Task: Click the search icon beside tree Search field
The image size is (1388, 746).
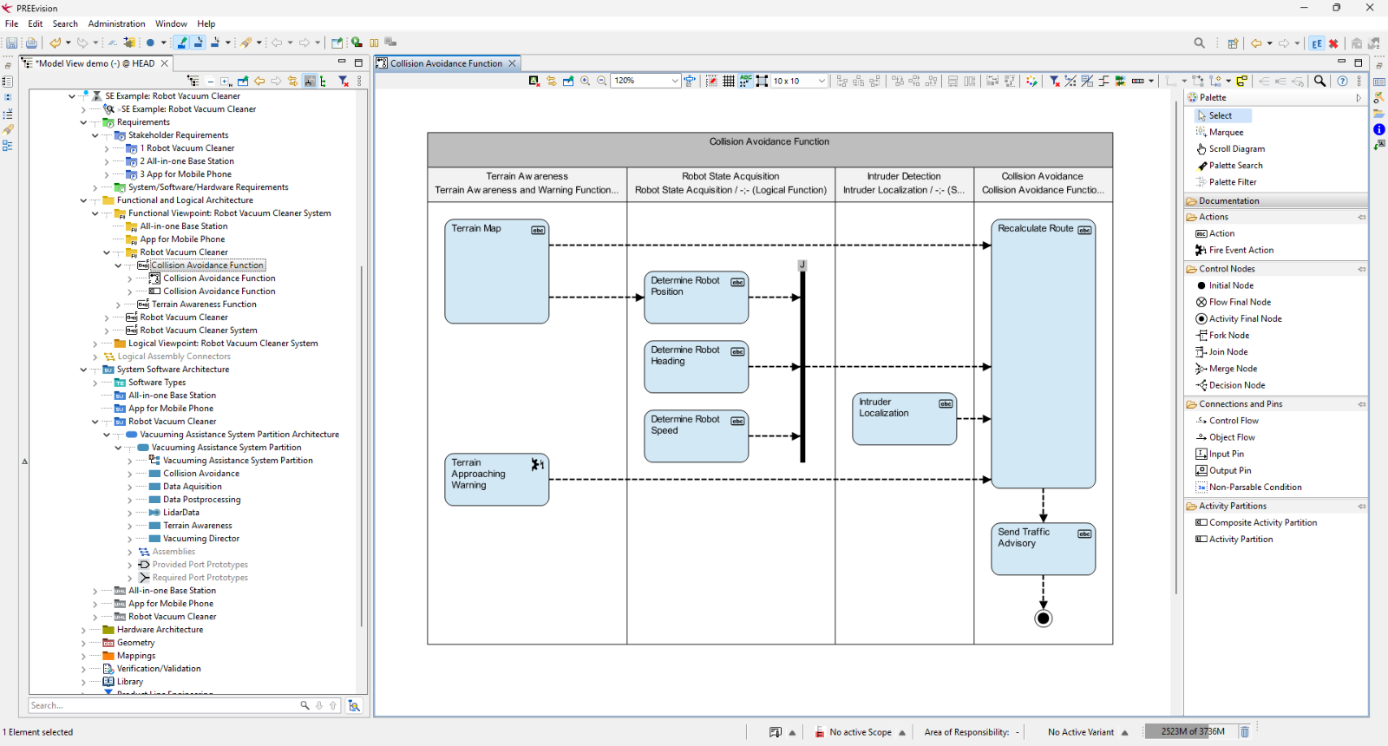Action: pyautogui.click(x=304, y=705)
